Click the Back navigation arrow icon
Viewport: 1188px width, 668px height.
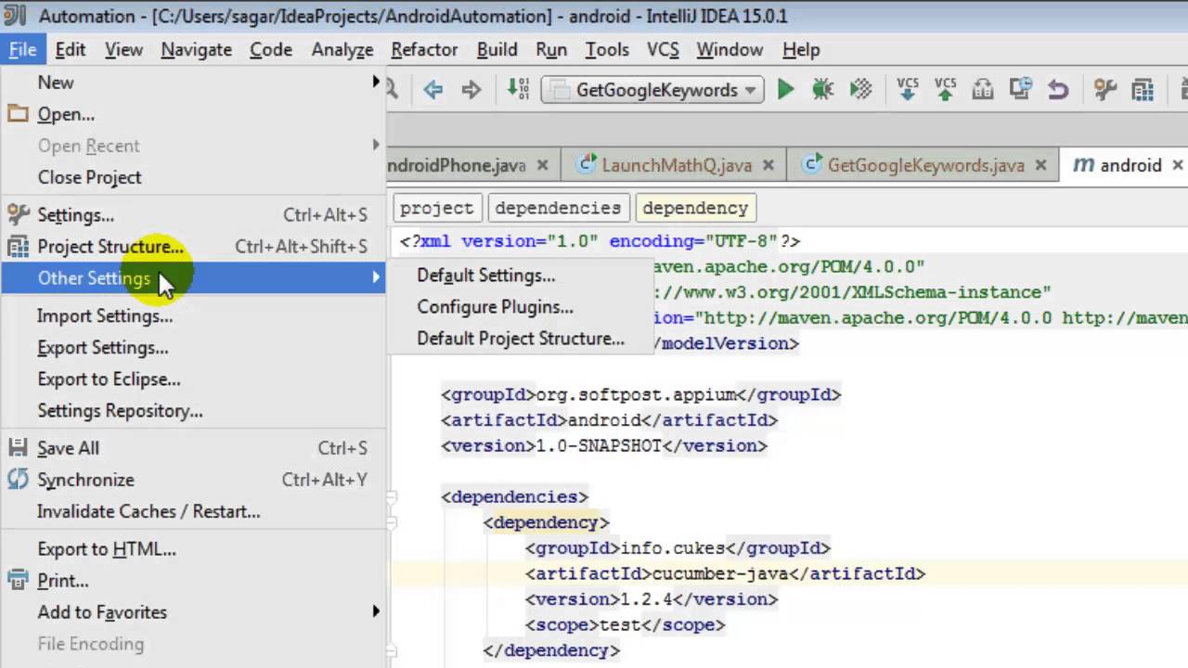(x=433, y=90)
